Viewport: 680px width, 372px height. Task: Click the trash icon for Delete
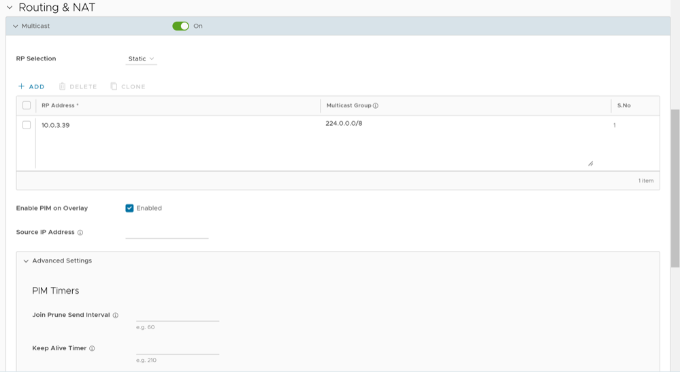pos(62,86)
